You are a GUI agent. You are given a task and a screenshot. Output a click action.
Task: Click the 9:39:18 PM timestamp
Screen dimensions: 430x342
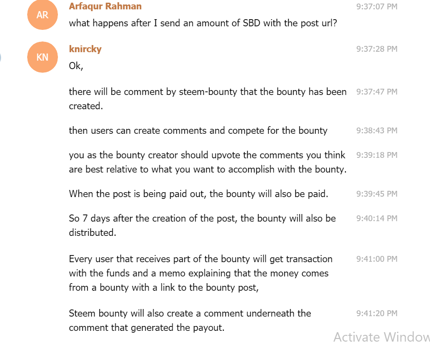[377, 155]
